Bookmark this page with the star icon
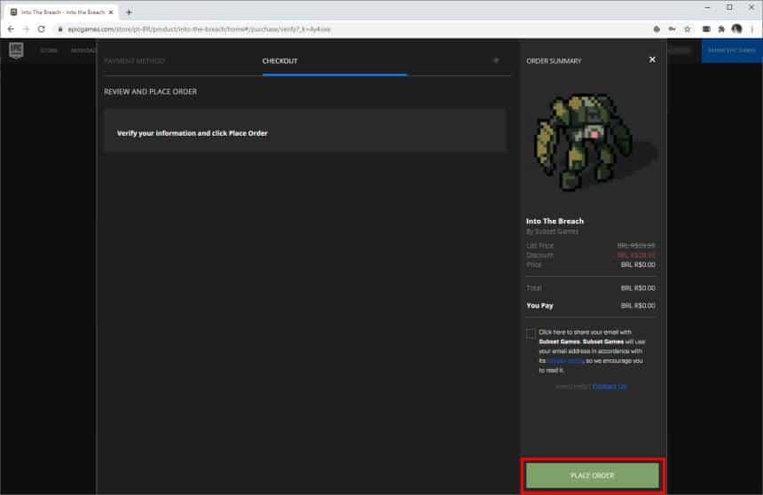This screenshot has width=763, height=495. (x=688, y=29)
